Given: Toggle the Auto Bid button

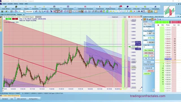Looking at the screenshot, I should coord(147,73).
